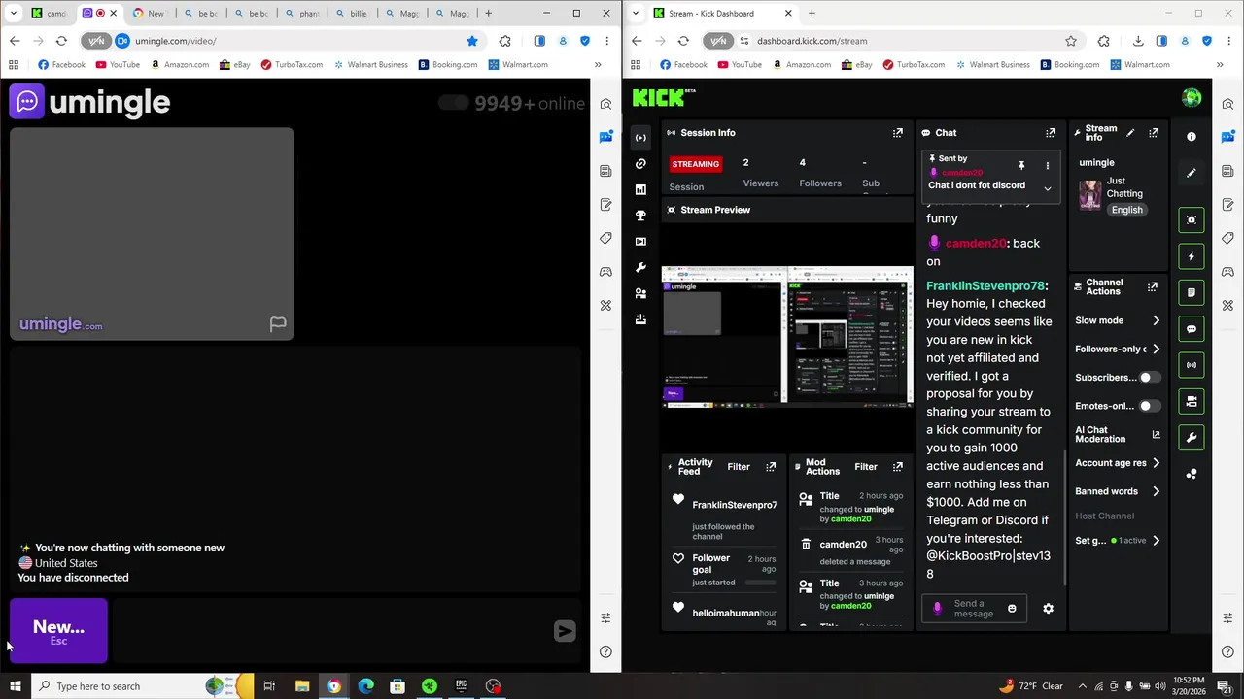Pop out the Channel Actions panel

(x=1153, y=287)
